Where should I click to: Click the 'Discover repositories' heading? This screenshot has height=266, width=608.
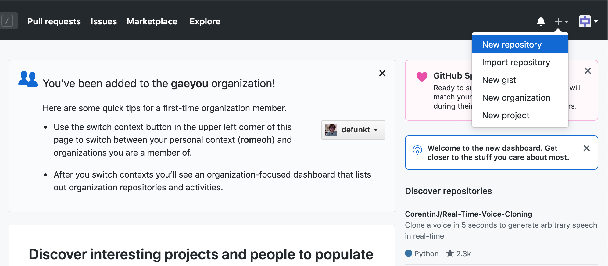click(x=448, y=191)
